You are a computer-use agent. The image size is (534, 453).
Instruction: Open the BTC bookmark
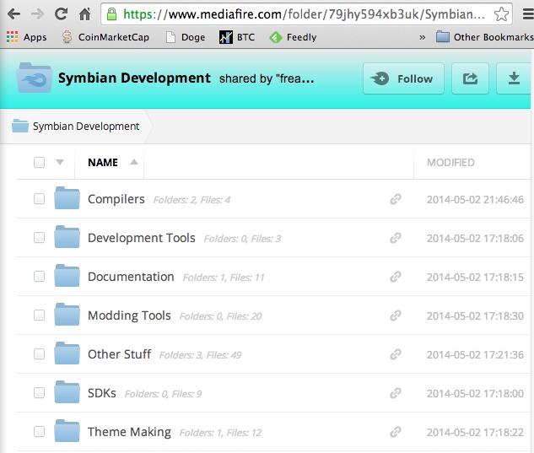[237, 37]
